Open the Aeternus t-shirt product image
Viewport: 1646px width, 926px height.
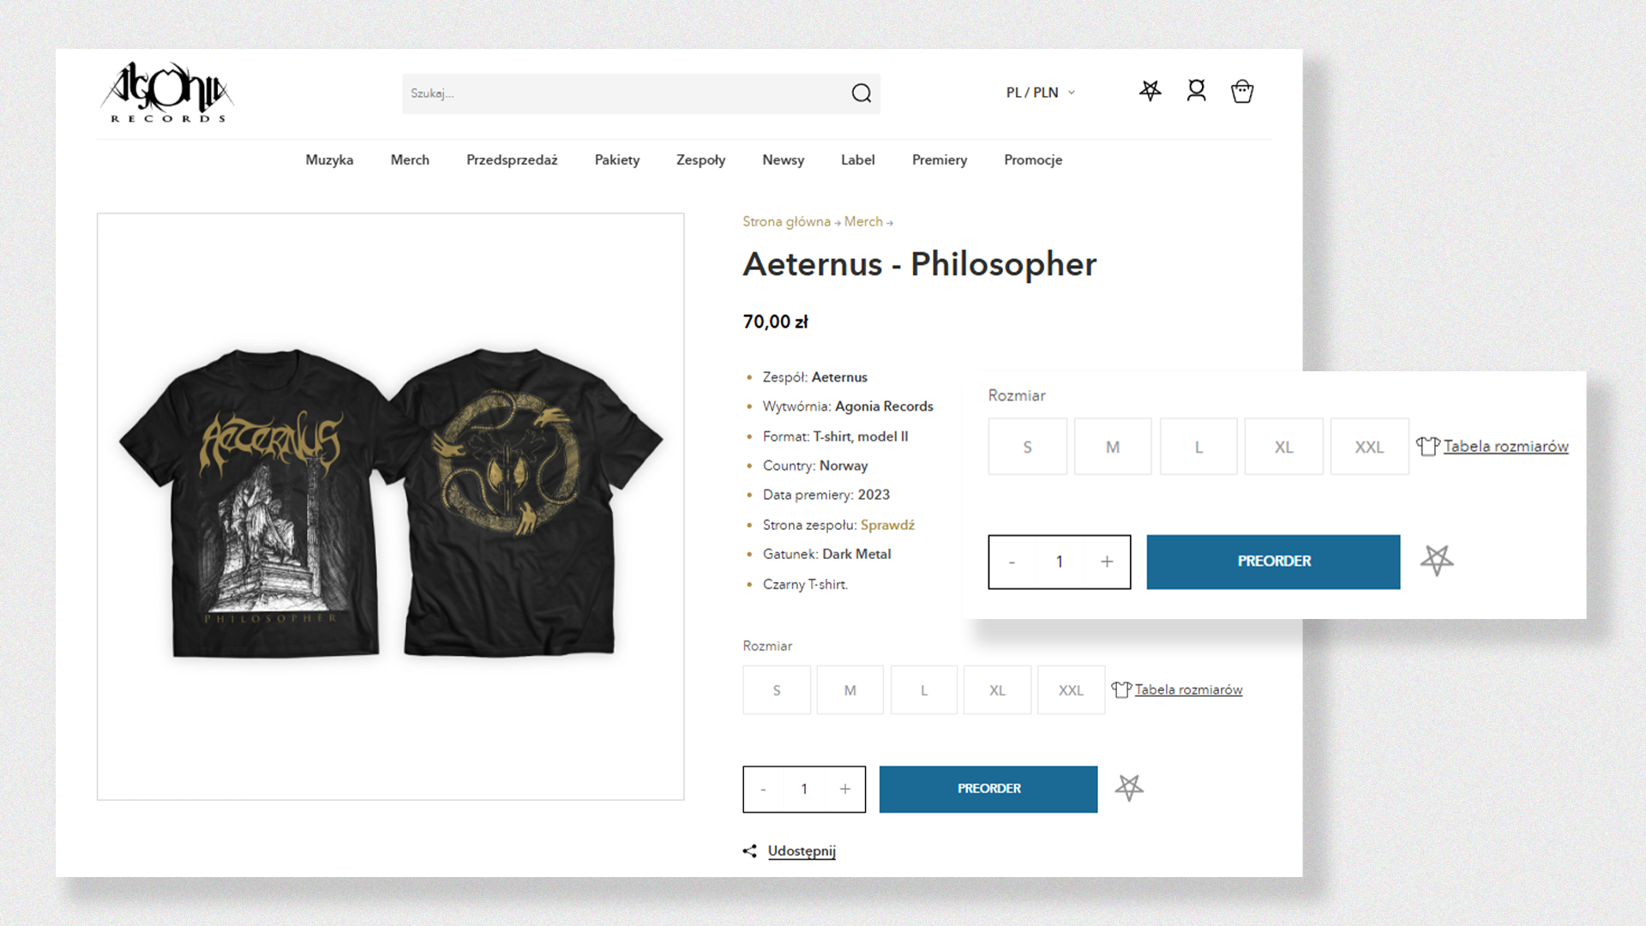point(391,506)
